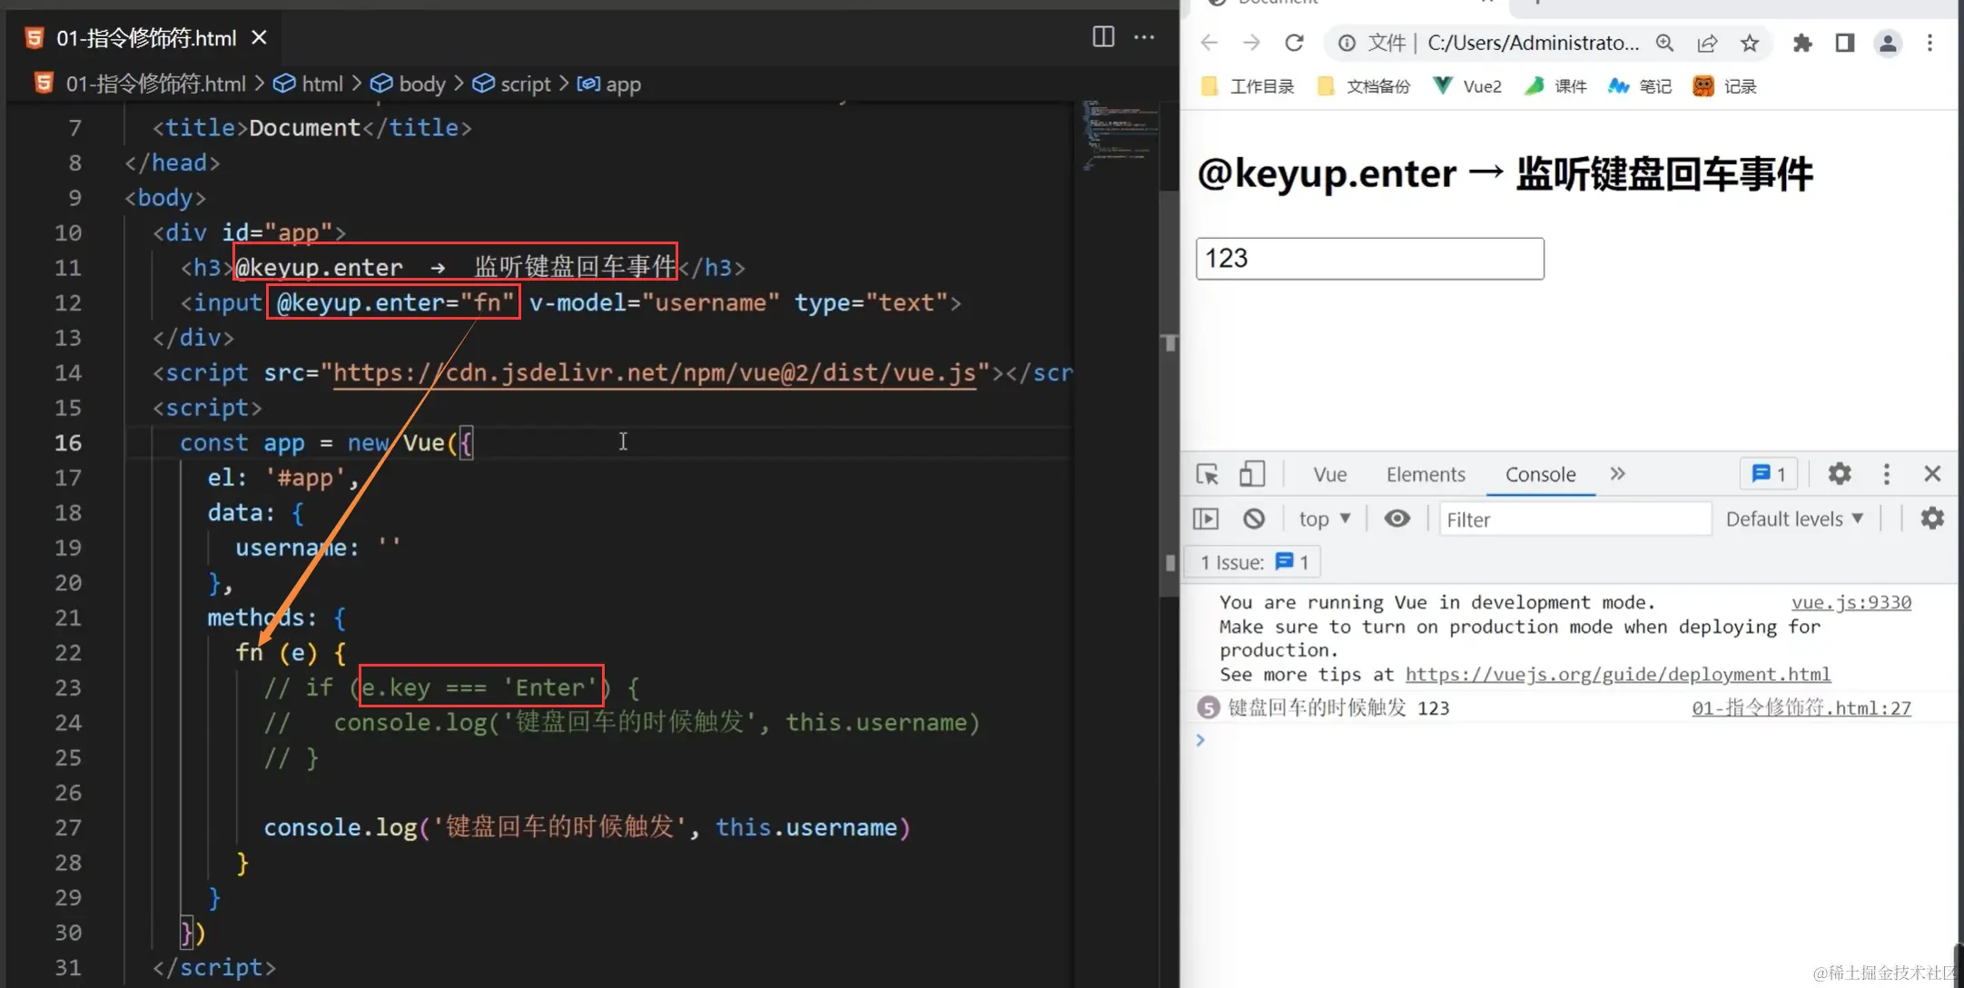Click the share page icon
1964x988 pixels.
pos(1707,43)
